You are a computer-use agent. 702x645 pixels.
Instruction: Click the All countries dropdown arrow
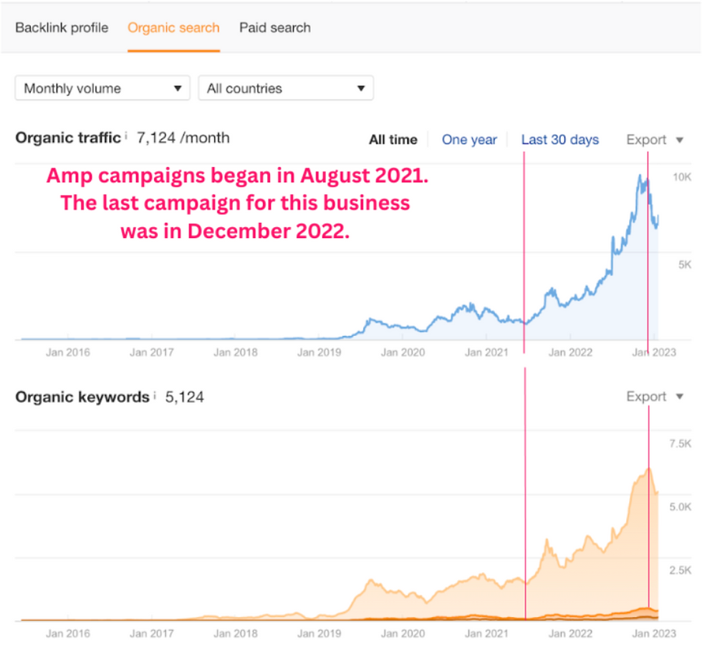361,88
